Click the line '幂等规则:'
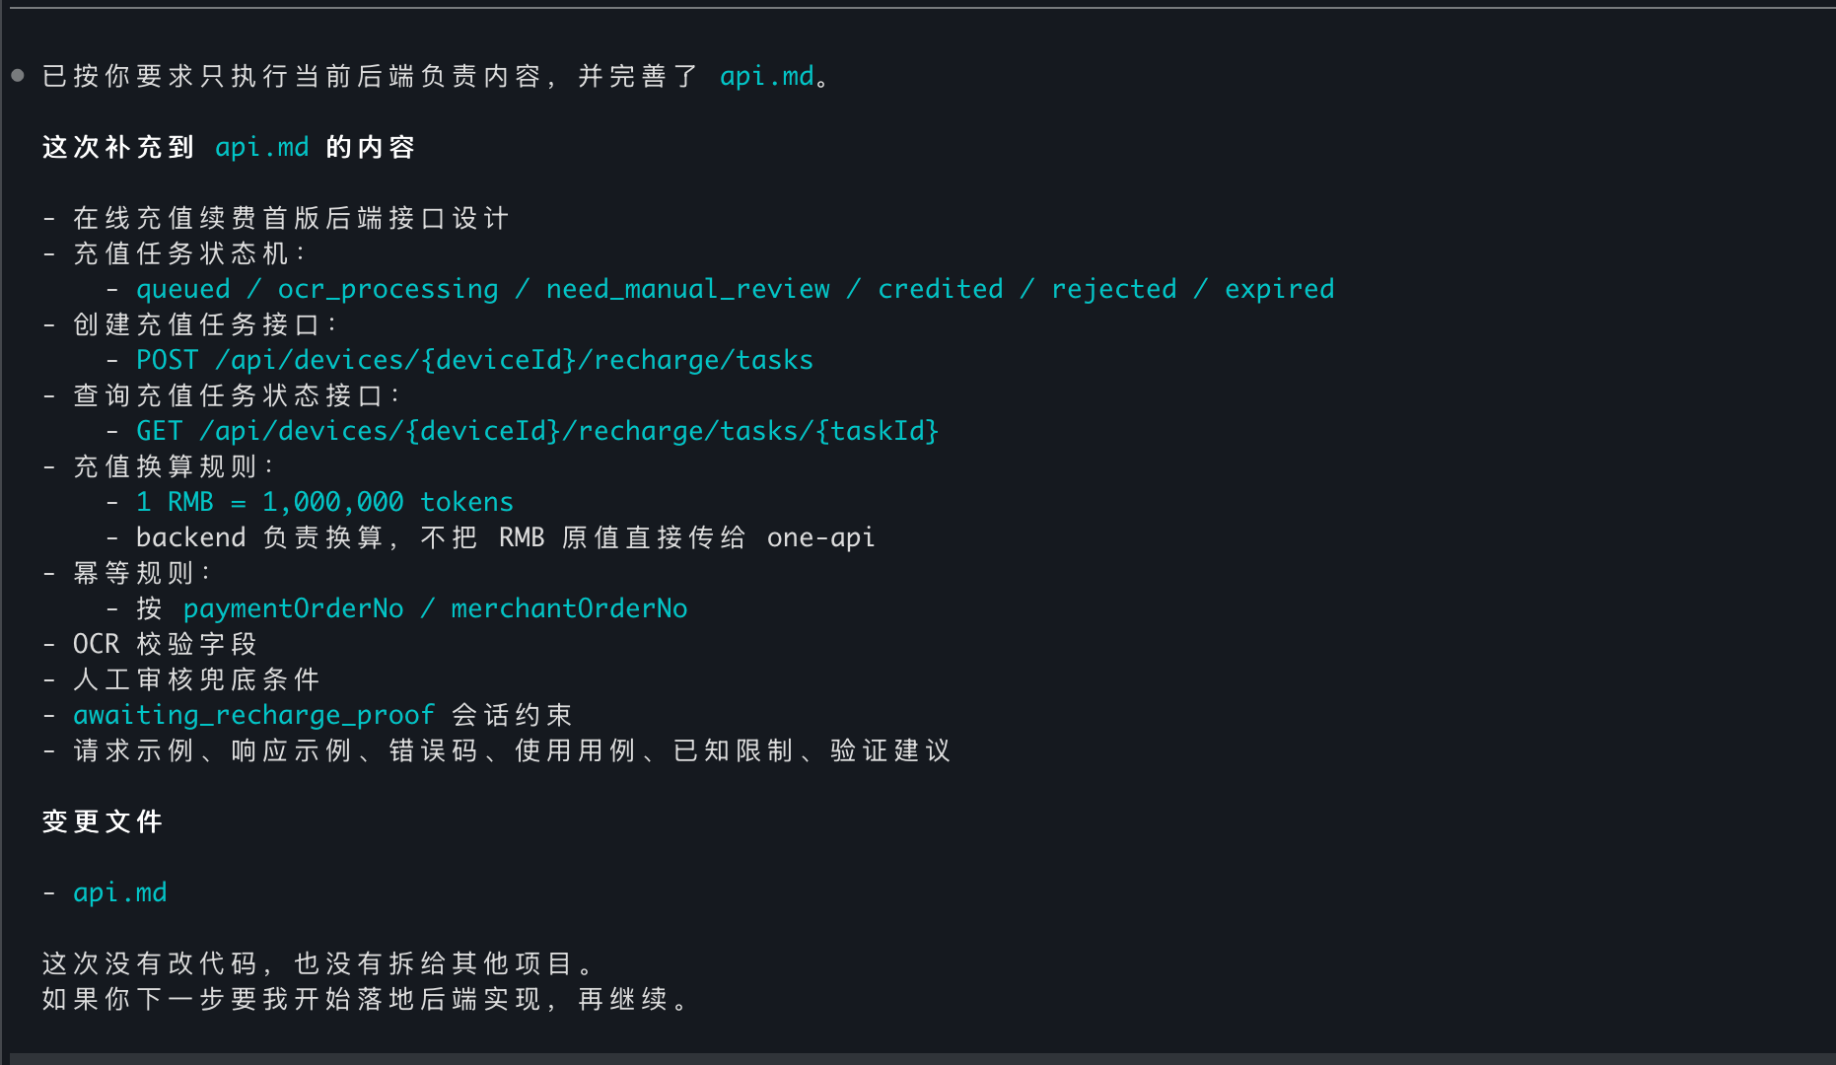Image resolution: width=1836 pixels, height=1065 pixels. pyautogui.click(x=142, y=573)
